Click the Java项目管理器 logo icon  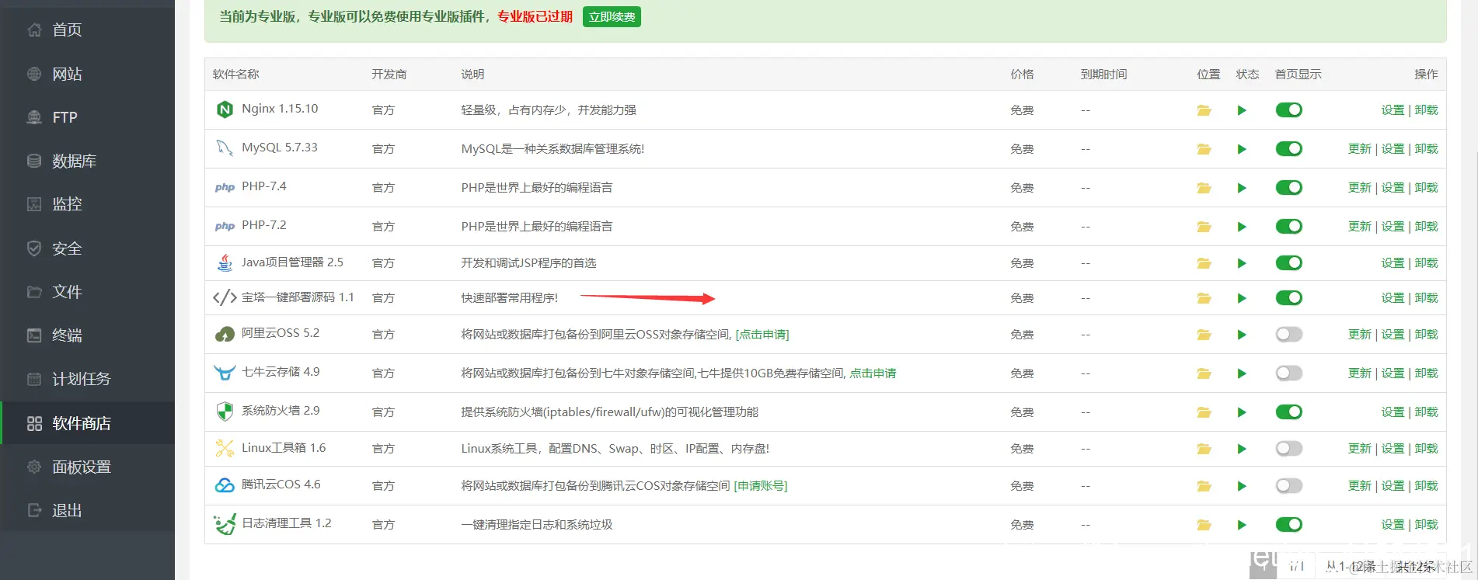225,262
